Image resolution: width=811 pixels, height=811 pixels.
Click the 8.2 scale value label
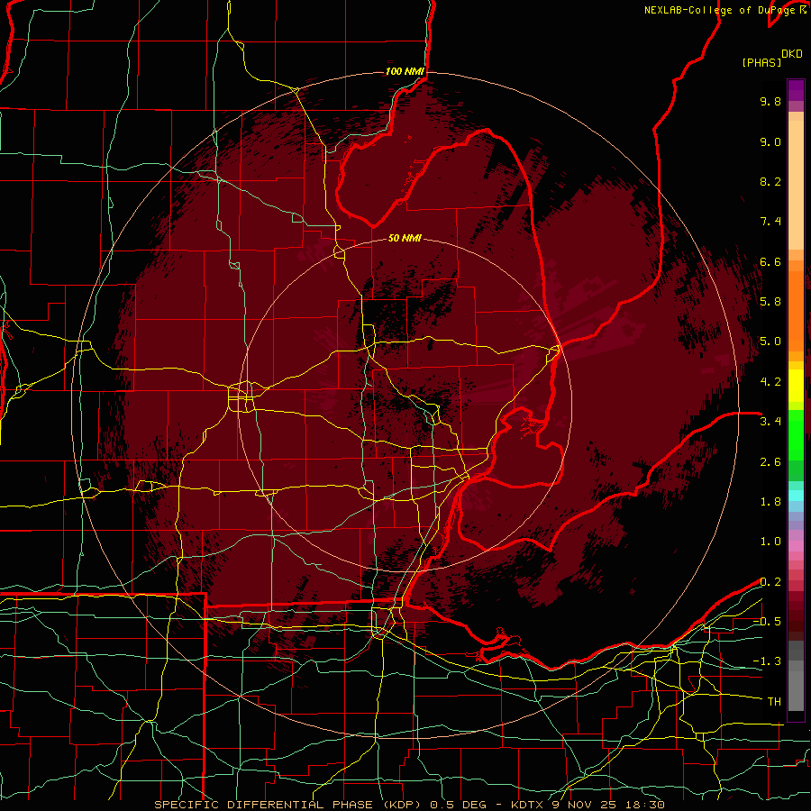(770, 181)
